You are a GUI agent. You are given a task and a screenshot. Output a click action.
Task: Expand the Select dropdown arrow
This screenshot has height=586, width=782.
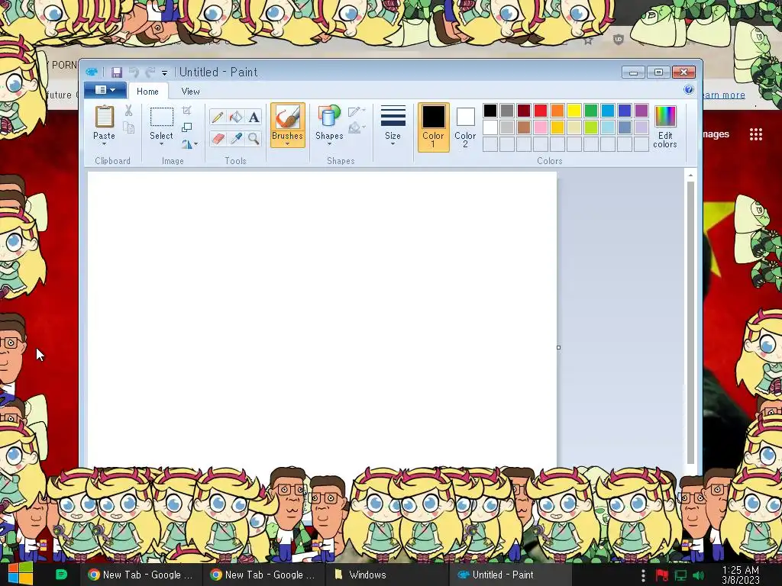[162, 144]
